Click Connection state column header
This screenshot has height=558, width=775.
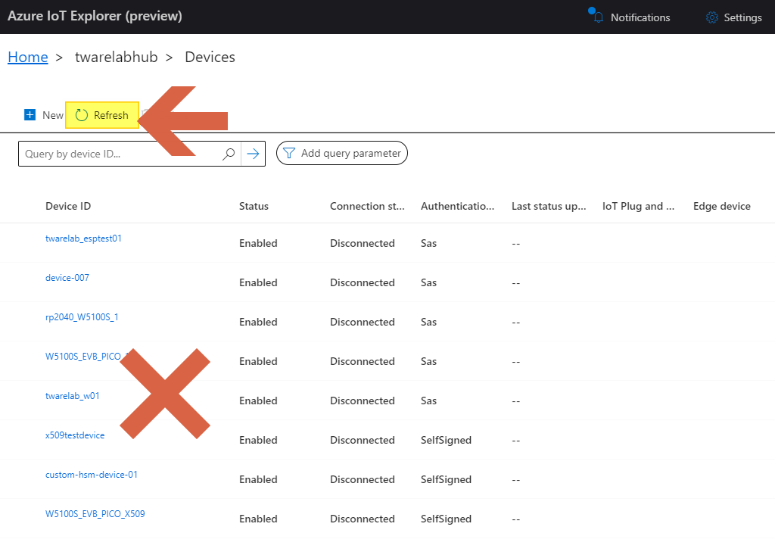pos(367,206)
